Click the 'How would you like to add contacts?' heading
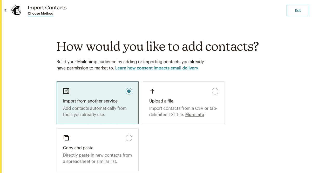 [157, 47]
